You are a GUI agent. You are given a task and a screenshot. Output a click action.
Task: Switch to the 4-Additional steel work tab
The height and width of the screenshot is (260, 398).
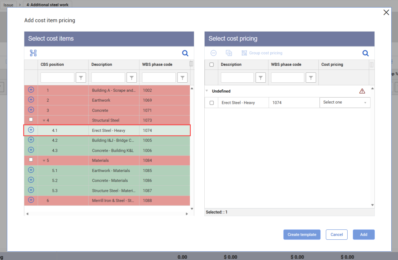click(x=48, y=5)
